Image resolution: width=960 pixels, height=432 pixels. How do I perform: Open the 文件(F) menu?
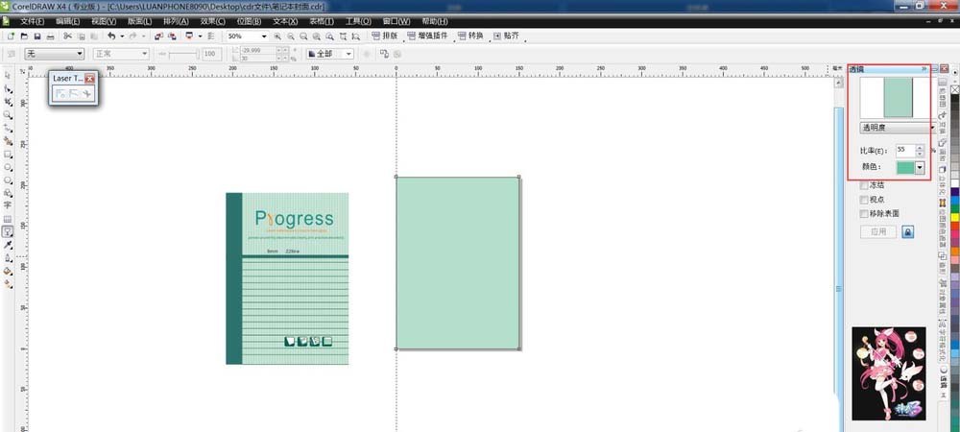33,21
